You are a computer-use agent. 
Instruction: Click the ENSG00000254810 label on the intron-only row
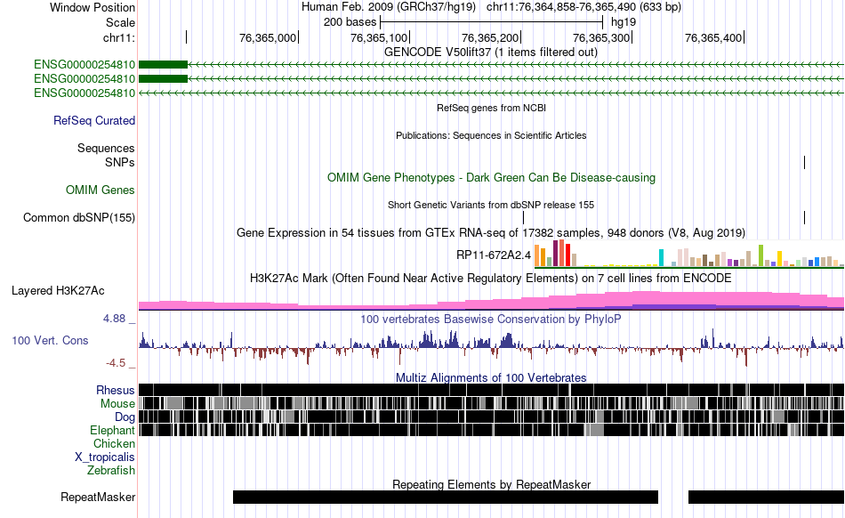click(84, 93)
